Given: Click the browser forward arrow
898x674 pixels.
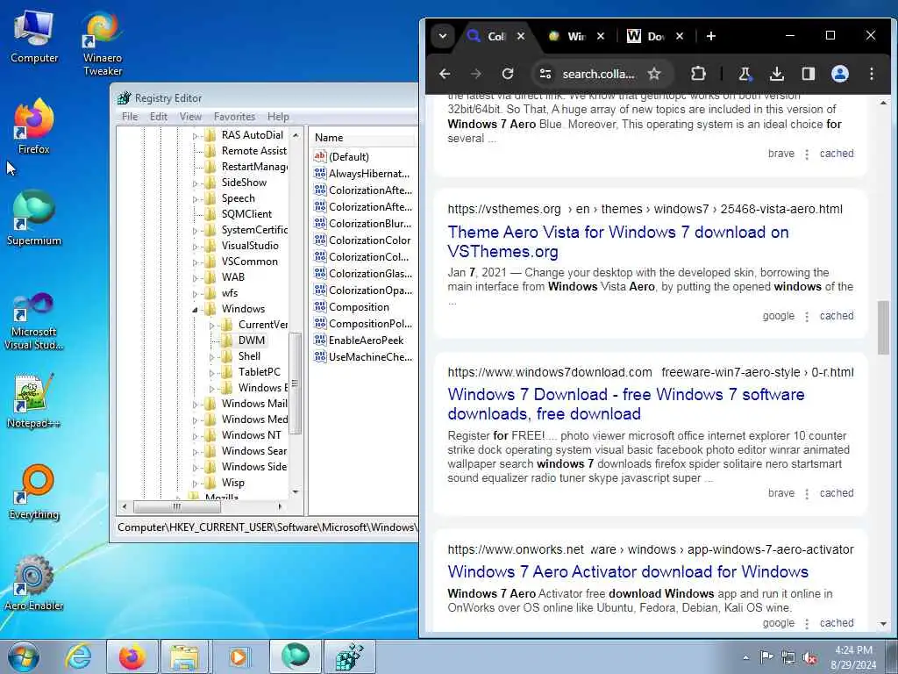Looking at the screenshot, I should click(x=476, y=74).
